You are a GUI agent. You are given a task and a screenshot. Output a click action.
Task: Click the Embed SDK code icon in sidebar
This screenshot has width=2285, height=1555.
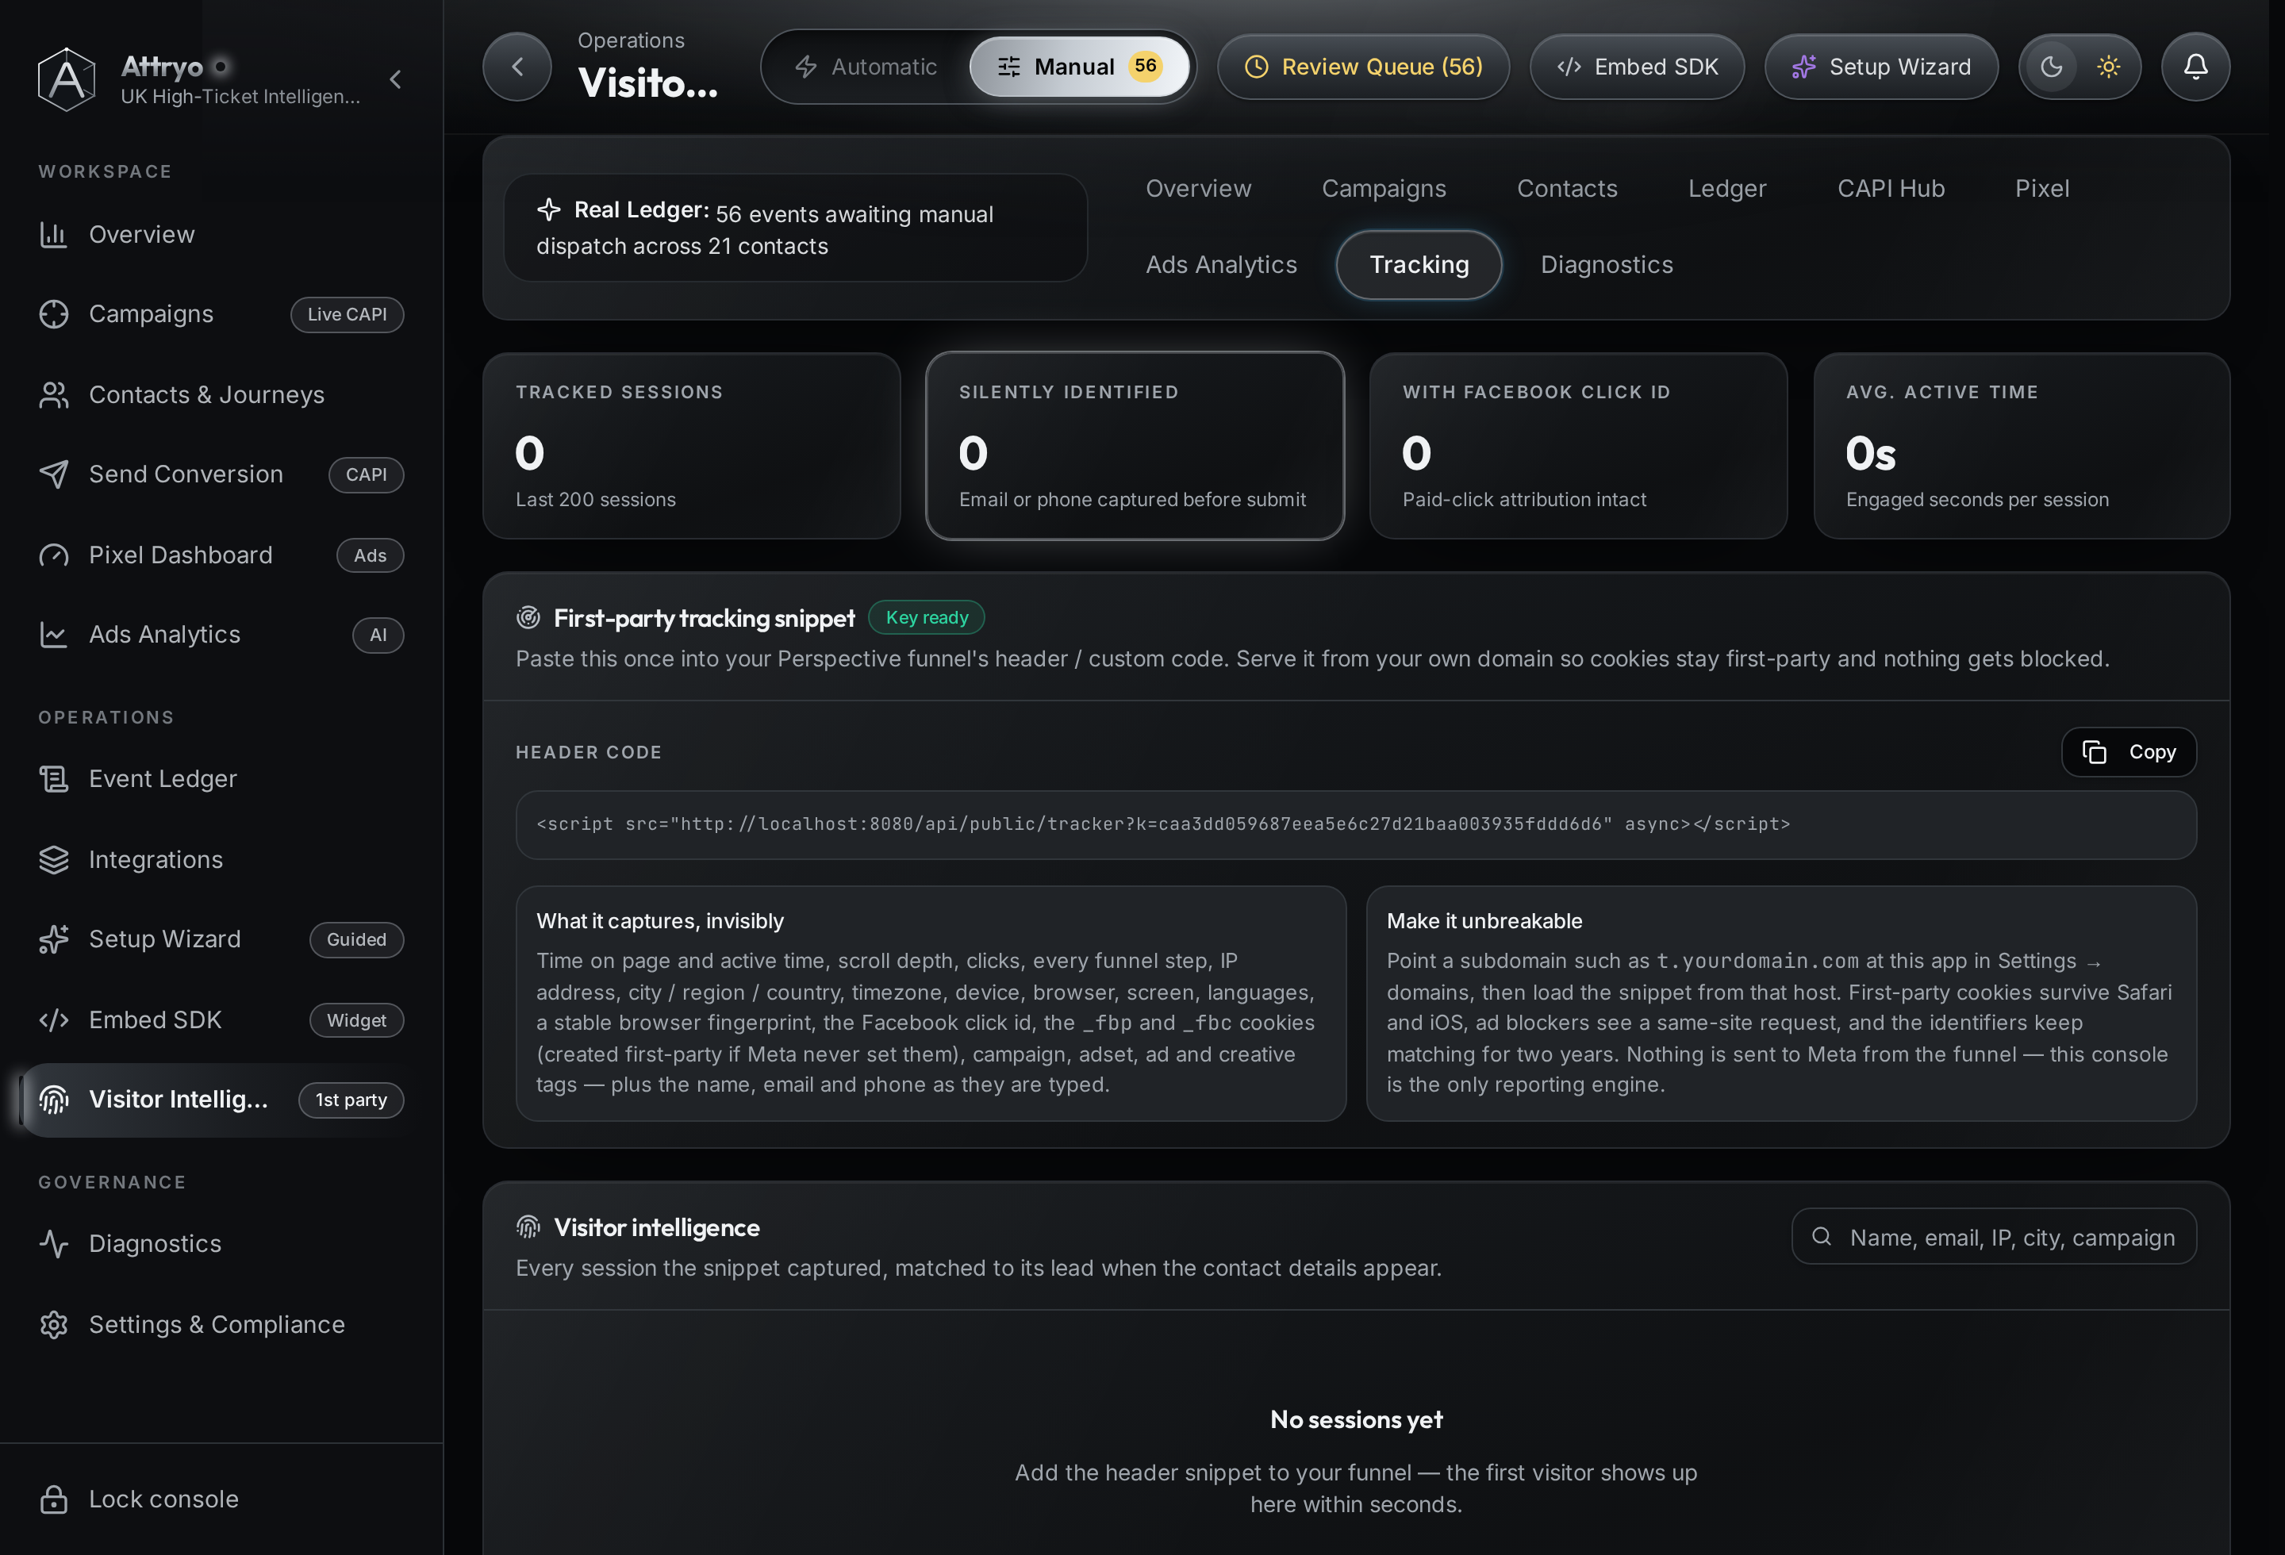point(53,1019)
